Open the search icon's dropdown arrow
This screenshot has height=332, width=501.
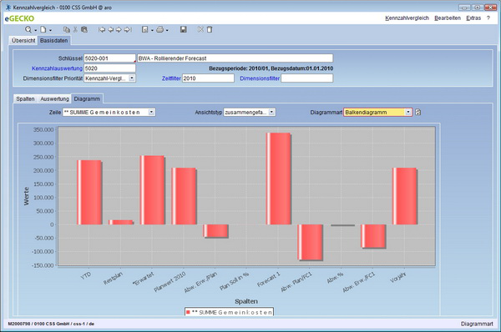[x=35, y=30]
